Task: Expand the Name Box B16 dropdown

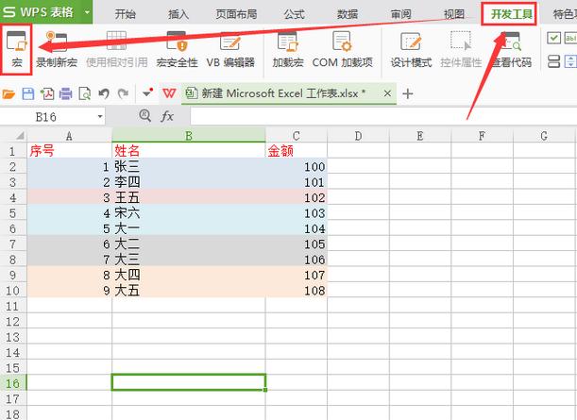Action: 100,117
